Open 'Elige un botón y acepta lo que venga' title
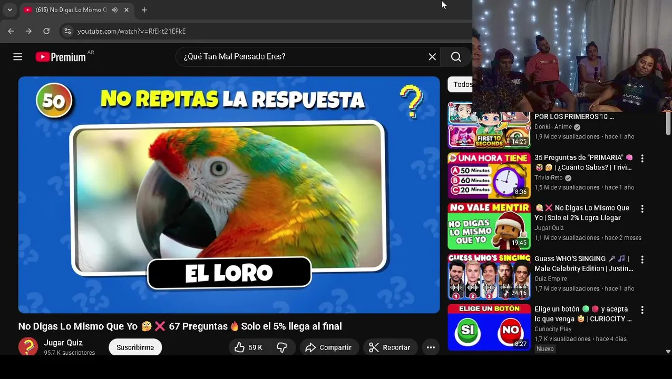The height and width of the screenshot is (379, 672). tap(583, 314)
